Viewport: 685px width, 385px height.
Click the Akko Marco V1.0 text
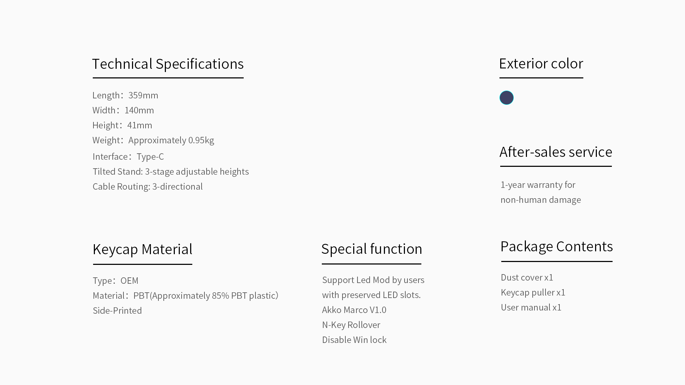click(x=354, y=310)
